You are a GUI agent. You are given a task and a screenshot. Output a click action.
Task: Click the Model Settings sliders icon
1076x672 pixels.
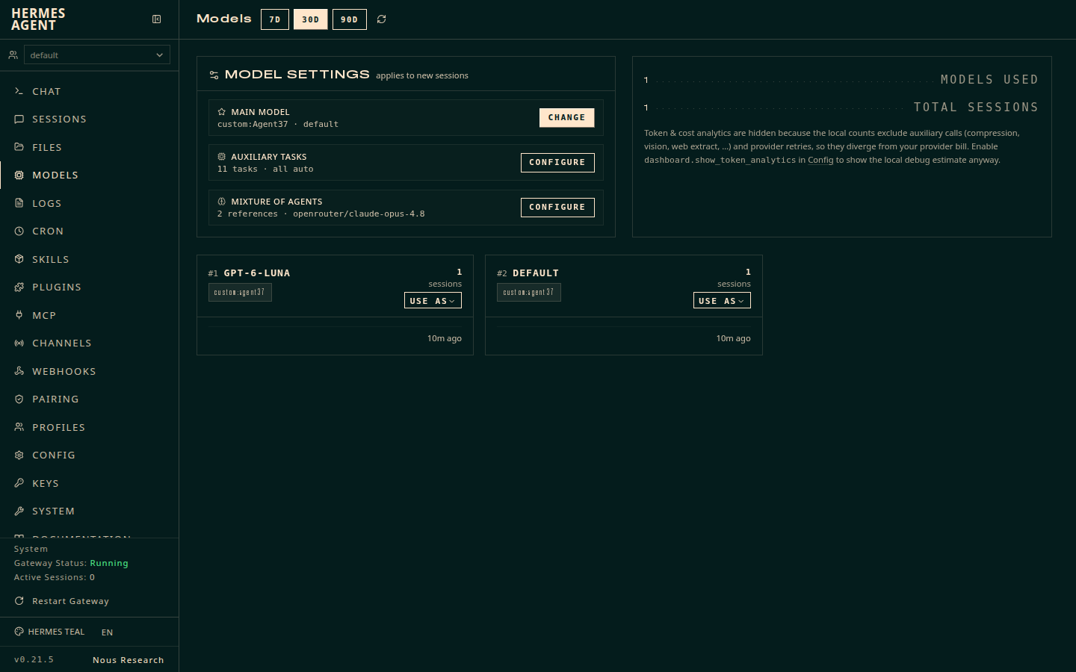(x=214, y=75)
